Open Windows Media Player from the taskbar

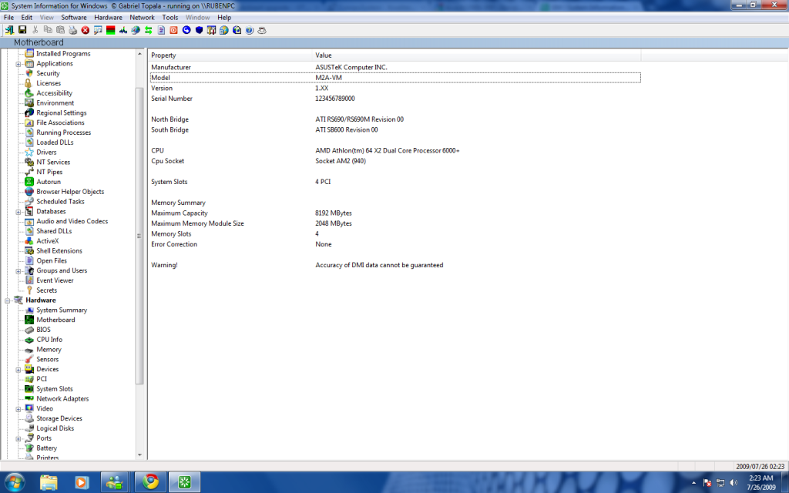pyautogui.click(x=81, y=482)
